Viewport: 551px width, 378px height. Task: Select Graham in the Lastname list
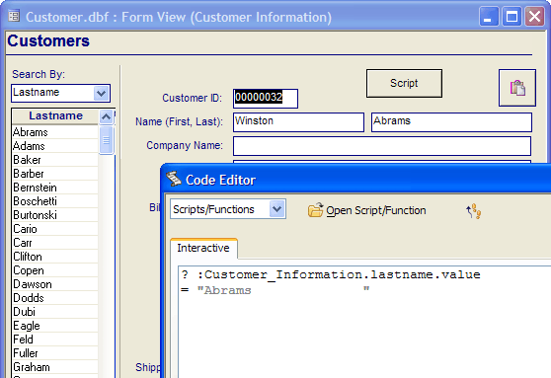tap(55, 367)
